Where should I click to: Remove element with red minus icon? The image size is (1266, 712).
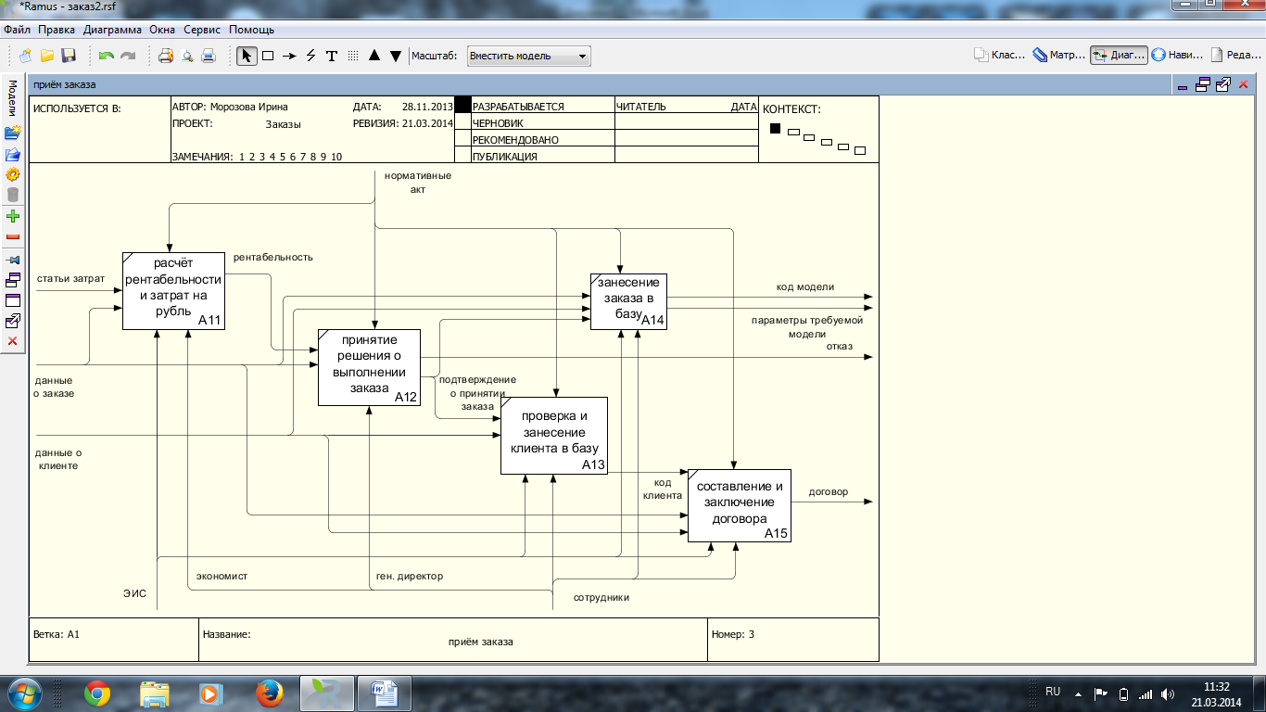point(13,237)
